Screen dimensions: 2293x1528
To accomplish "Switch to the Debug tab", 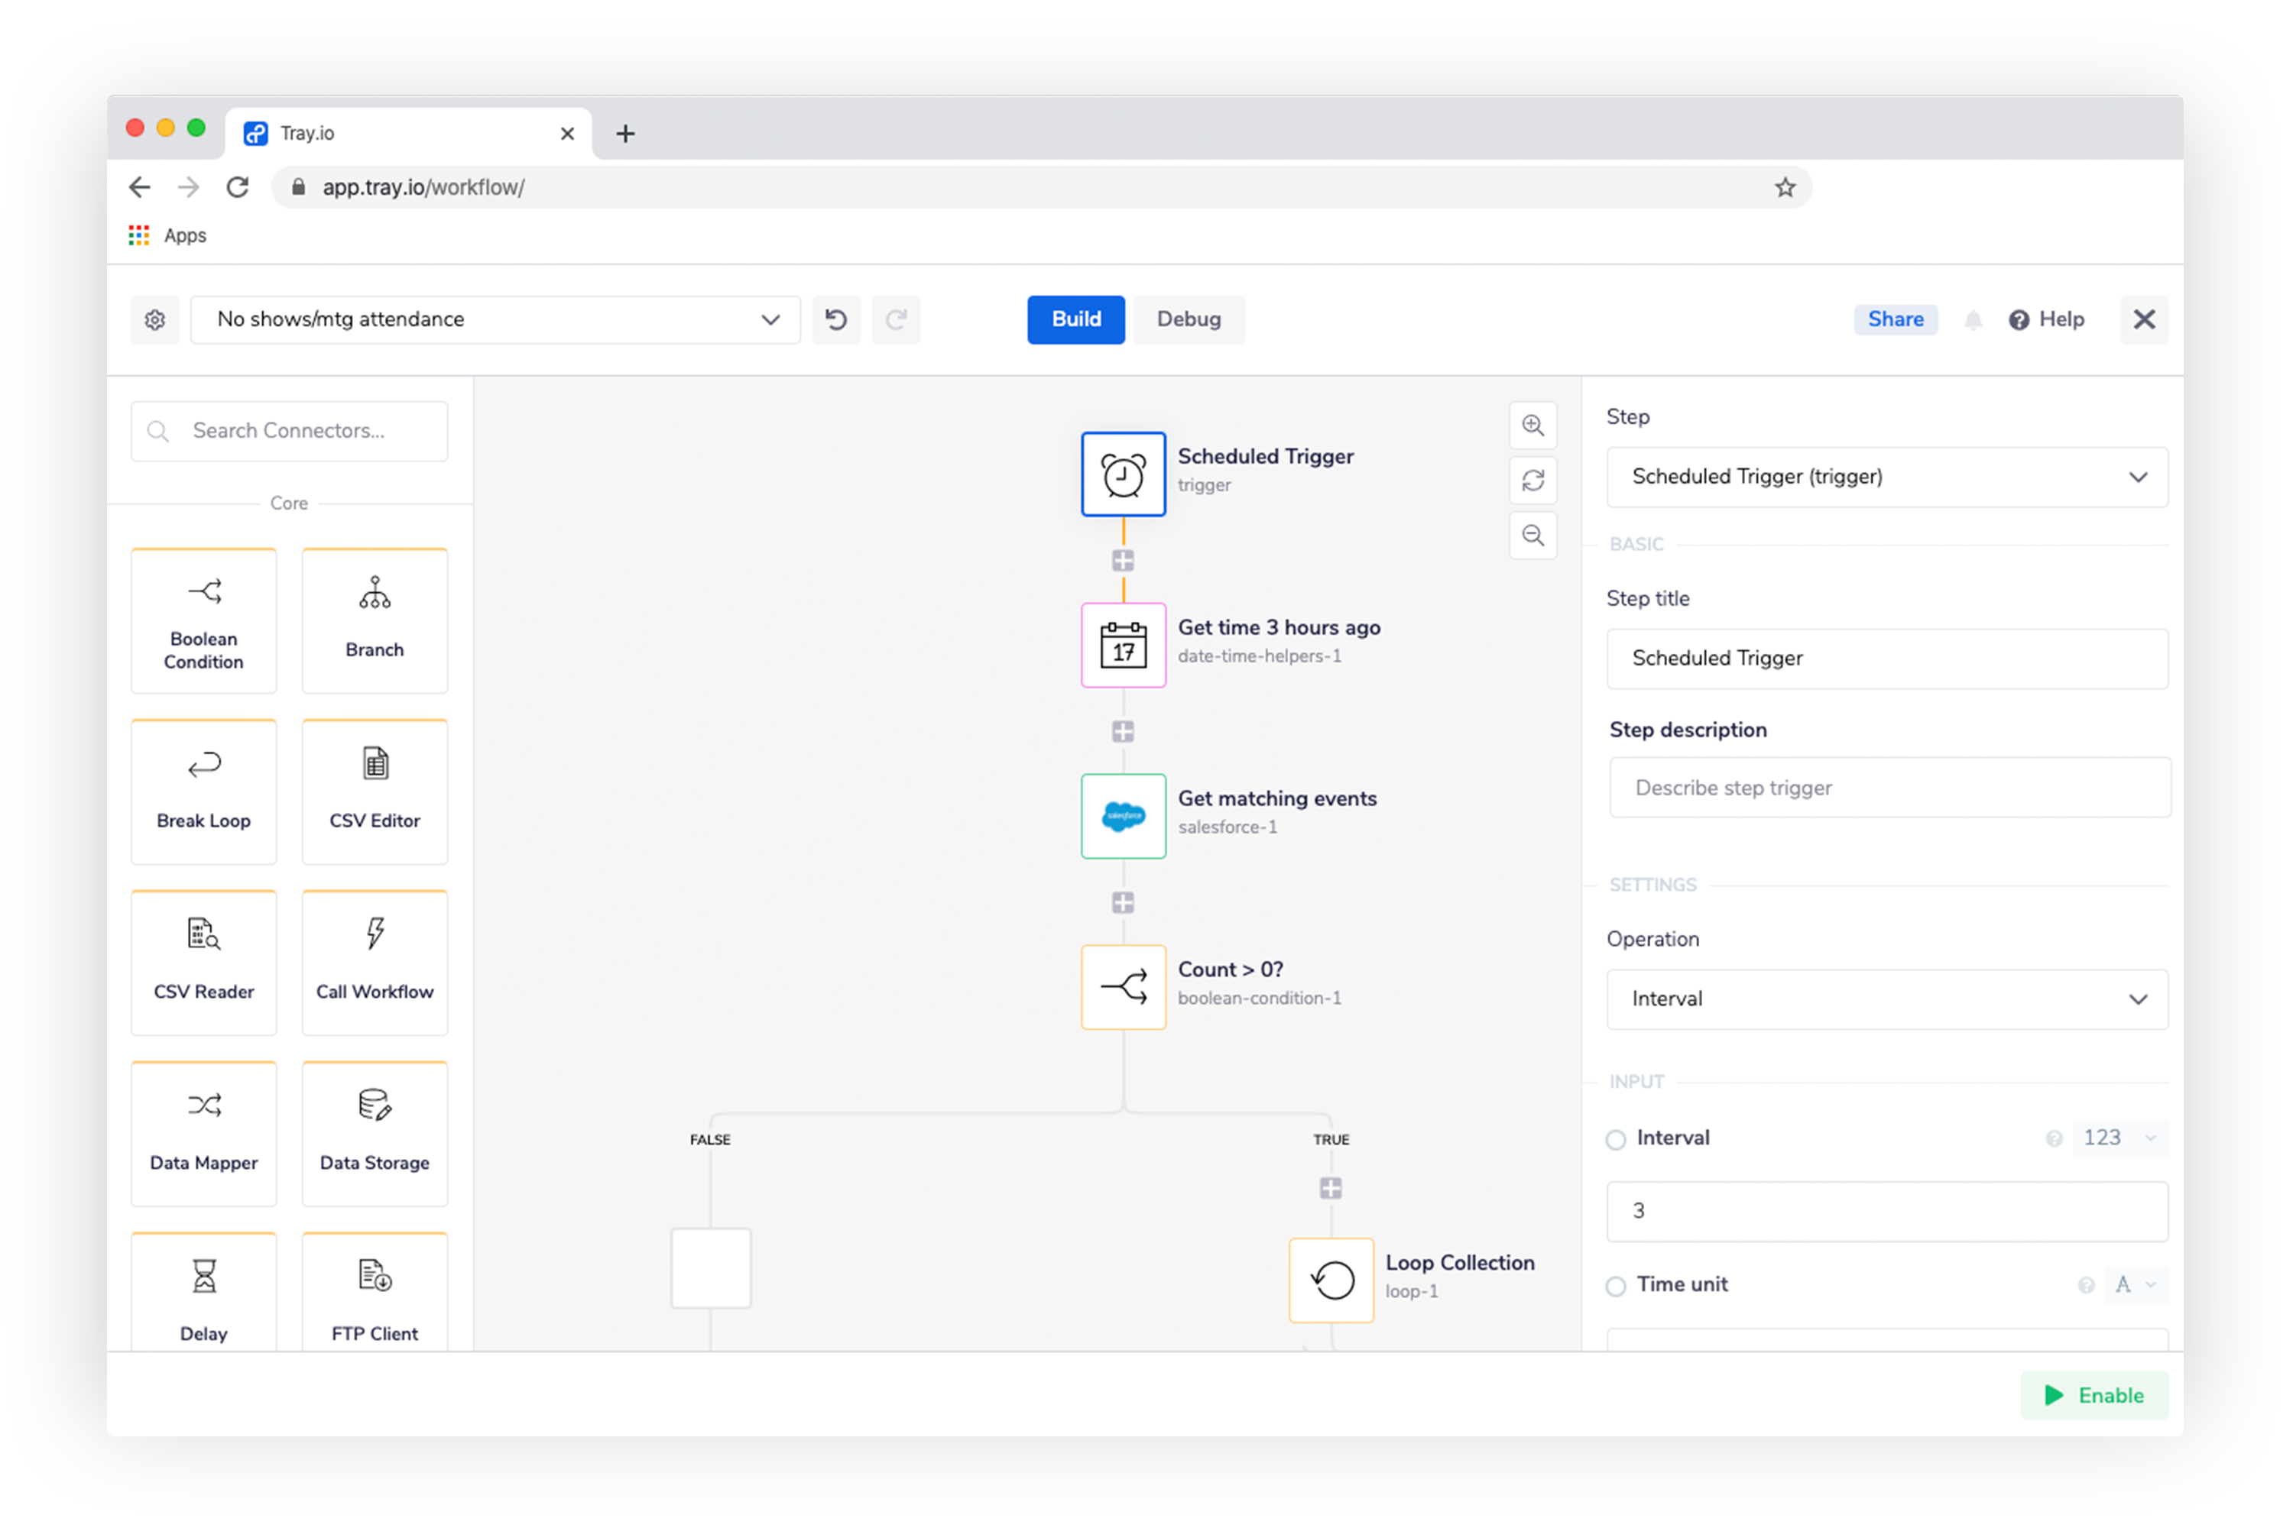I will tap(1188, 319).
